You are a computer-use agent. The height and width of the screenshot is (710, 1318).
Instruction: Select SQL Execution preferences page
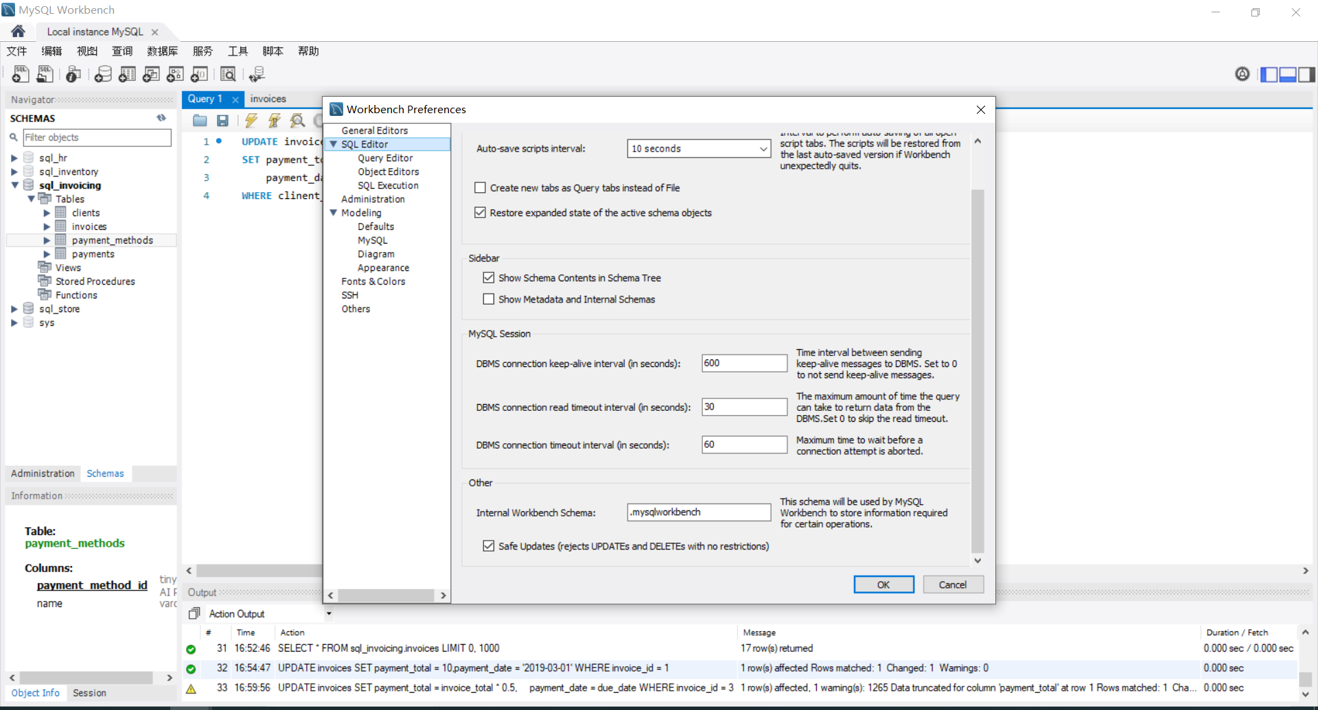[388, 185]
